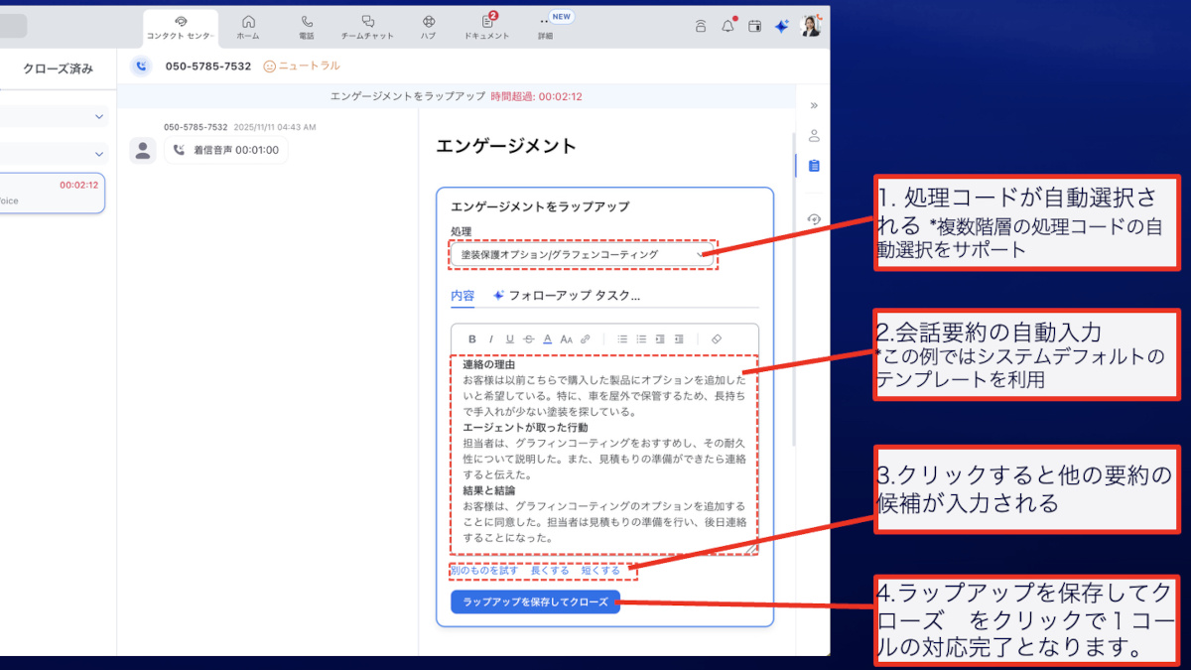This screenshot has height=670, width=1191.
Task: Click the caller avatar in conversation
Action: click(x=143, y=150)
